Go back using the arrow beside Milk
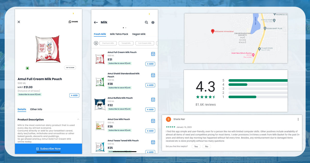The width and height of the screenshot is (310, 163). [x=96, y=22]
